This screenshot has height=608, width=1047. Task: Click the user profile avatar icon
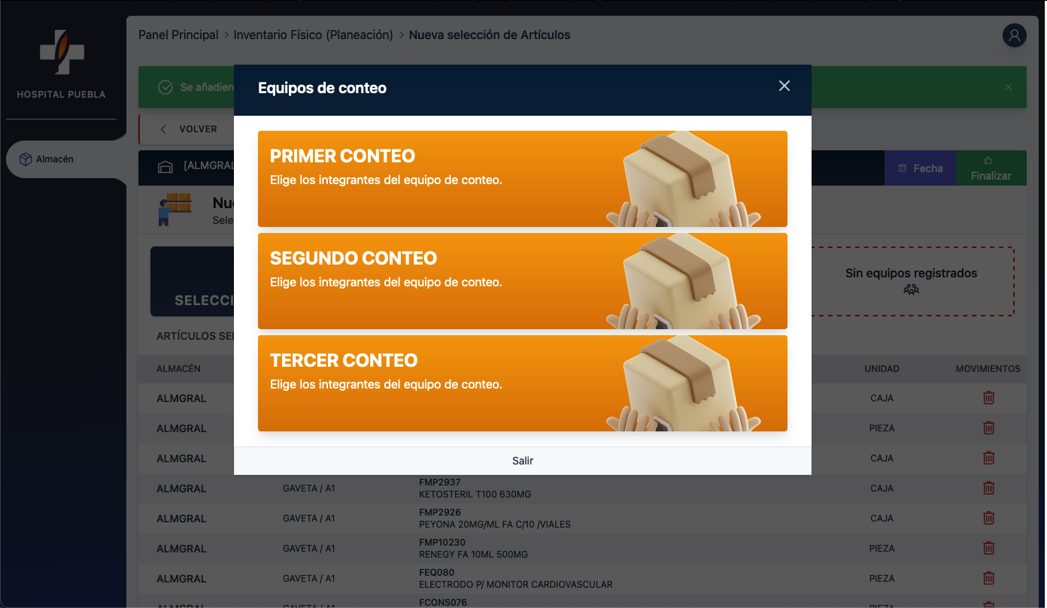1014,35
